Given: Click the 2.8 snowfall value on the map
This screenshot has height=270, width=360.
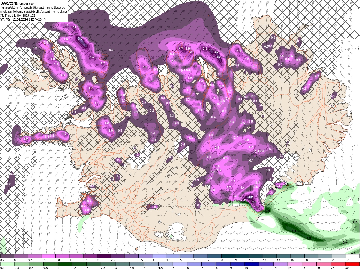Looking at the screenshot, I should pyautogui.click(x=254, y=202).
